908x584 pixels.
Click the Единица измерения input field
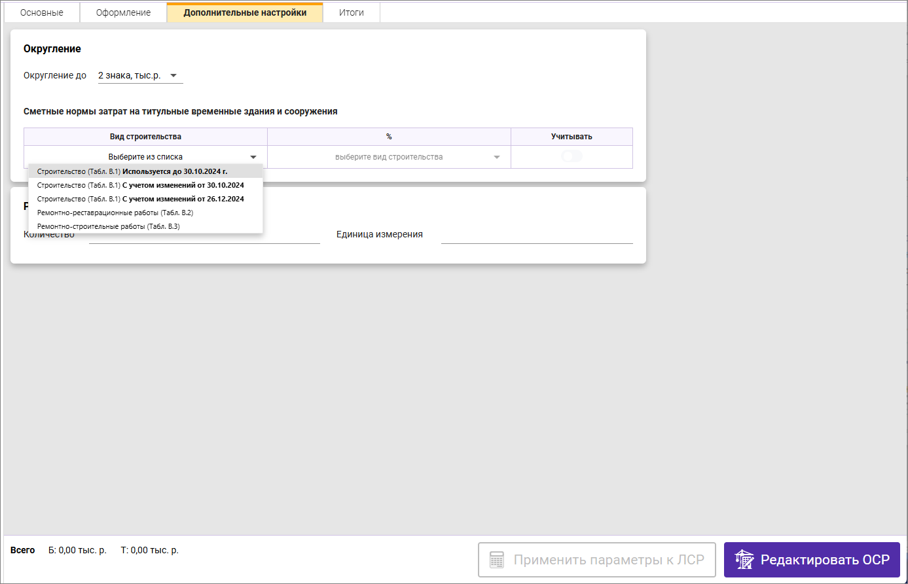click(x=537, y=235)
